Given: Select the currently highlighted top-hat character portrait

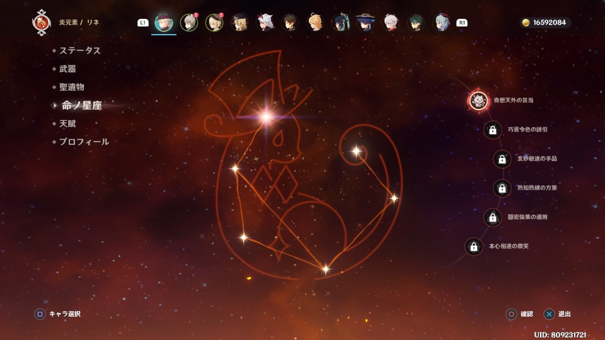Looking at the screenshot, I should coord(164,23).
